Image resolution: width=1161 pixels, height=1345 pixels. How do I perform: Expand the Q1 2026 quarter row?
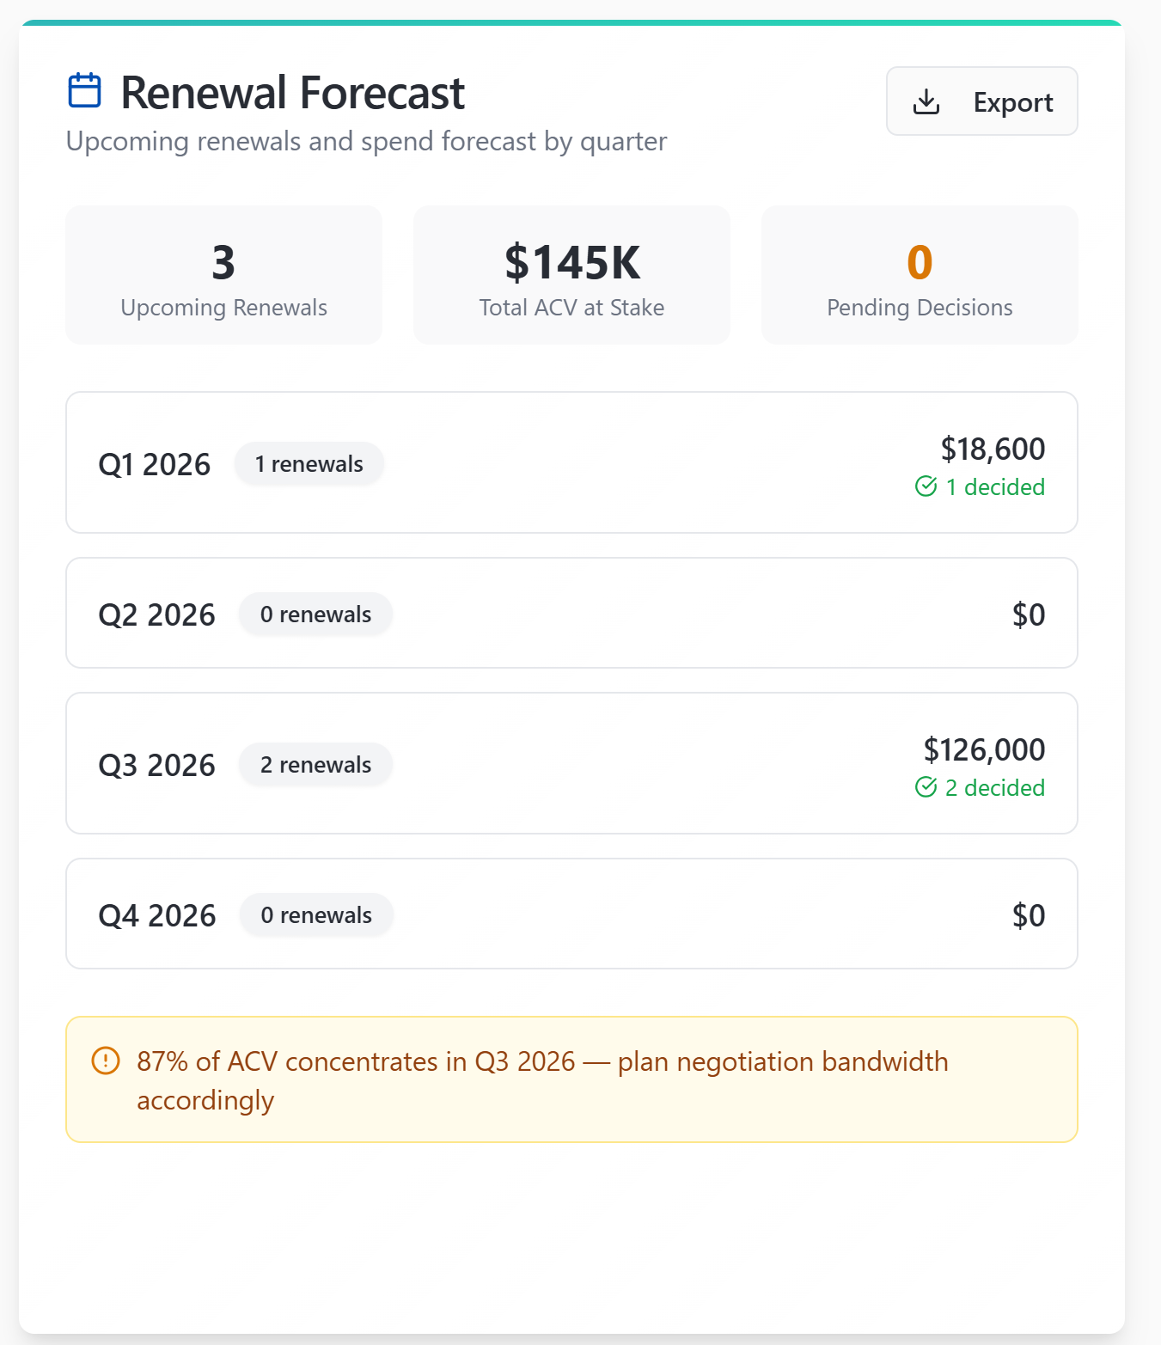click(571, 462)
